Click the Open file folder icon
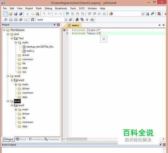The image size is (168, 153). click(x=11, y=14)
